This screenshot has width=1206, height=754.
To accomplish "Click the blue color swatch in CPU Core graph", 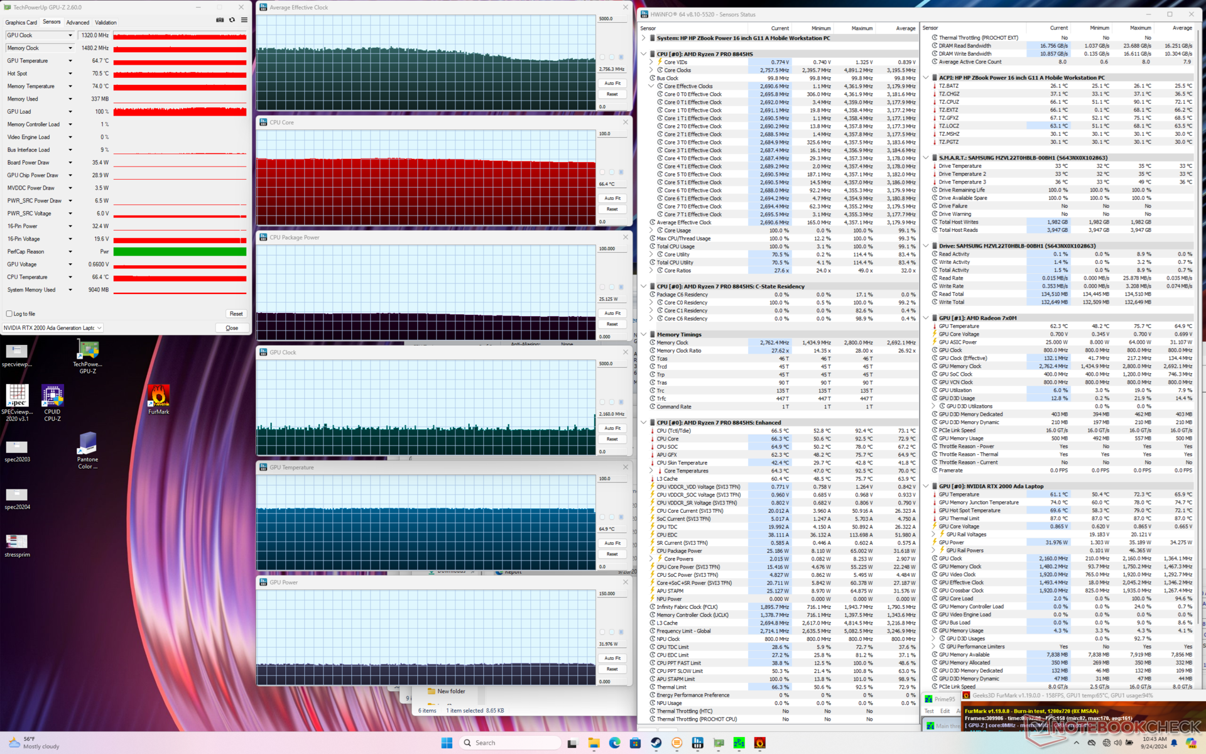I will click(x=621, y=172).
